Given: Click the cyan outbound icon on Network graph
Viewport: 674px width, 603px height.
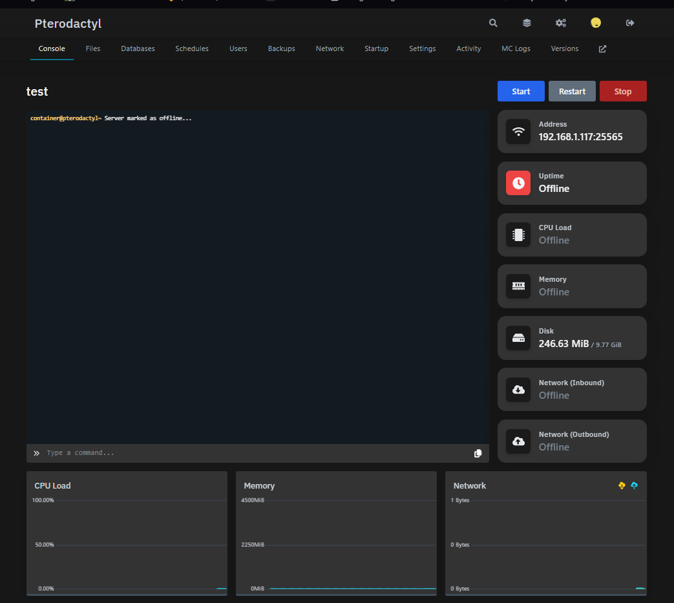Looking at the screenshot, I should (x=634, y=485).
